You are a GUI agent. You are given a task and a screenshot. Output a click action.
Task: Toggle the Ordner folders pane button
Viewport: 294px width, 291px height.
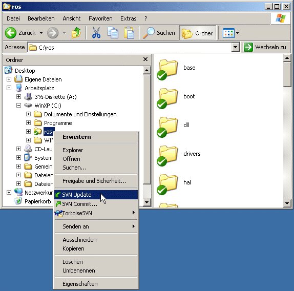[198, 33]
